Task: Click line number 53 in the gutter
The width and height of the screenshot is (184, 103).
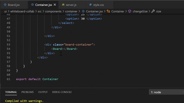Action: click(x=8, y=45)
